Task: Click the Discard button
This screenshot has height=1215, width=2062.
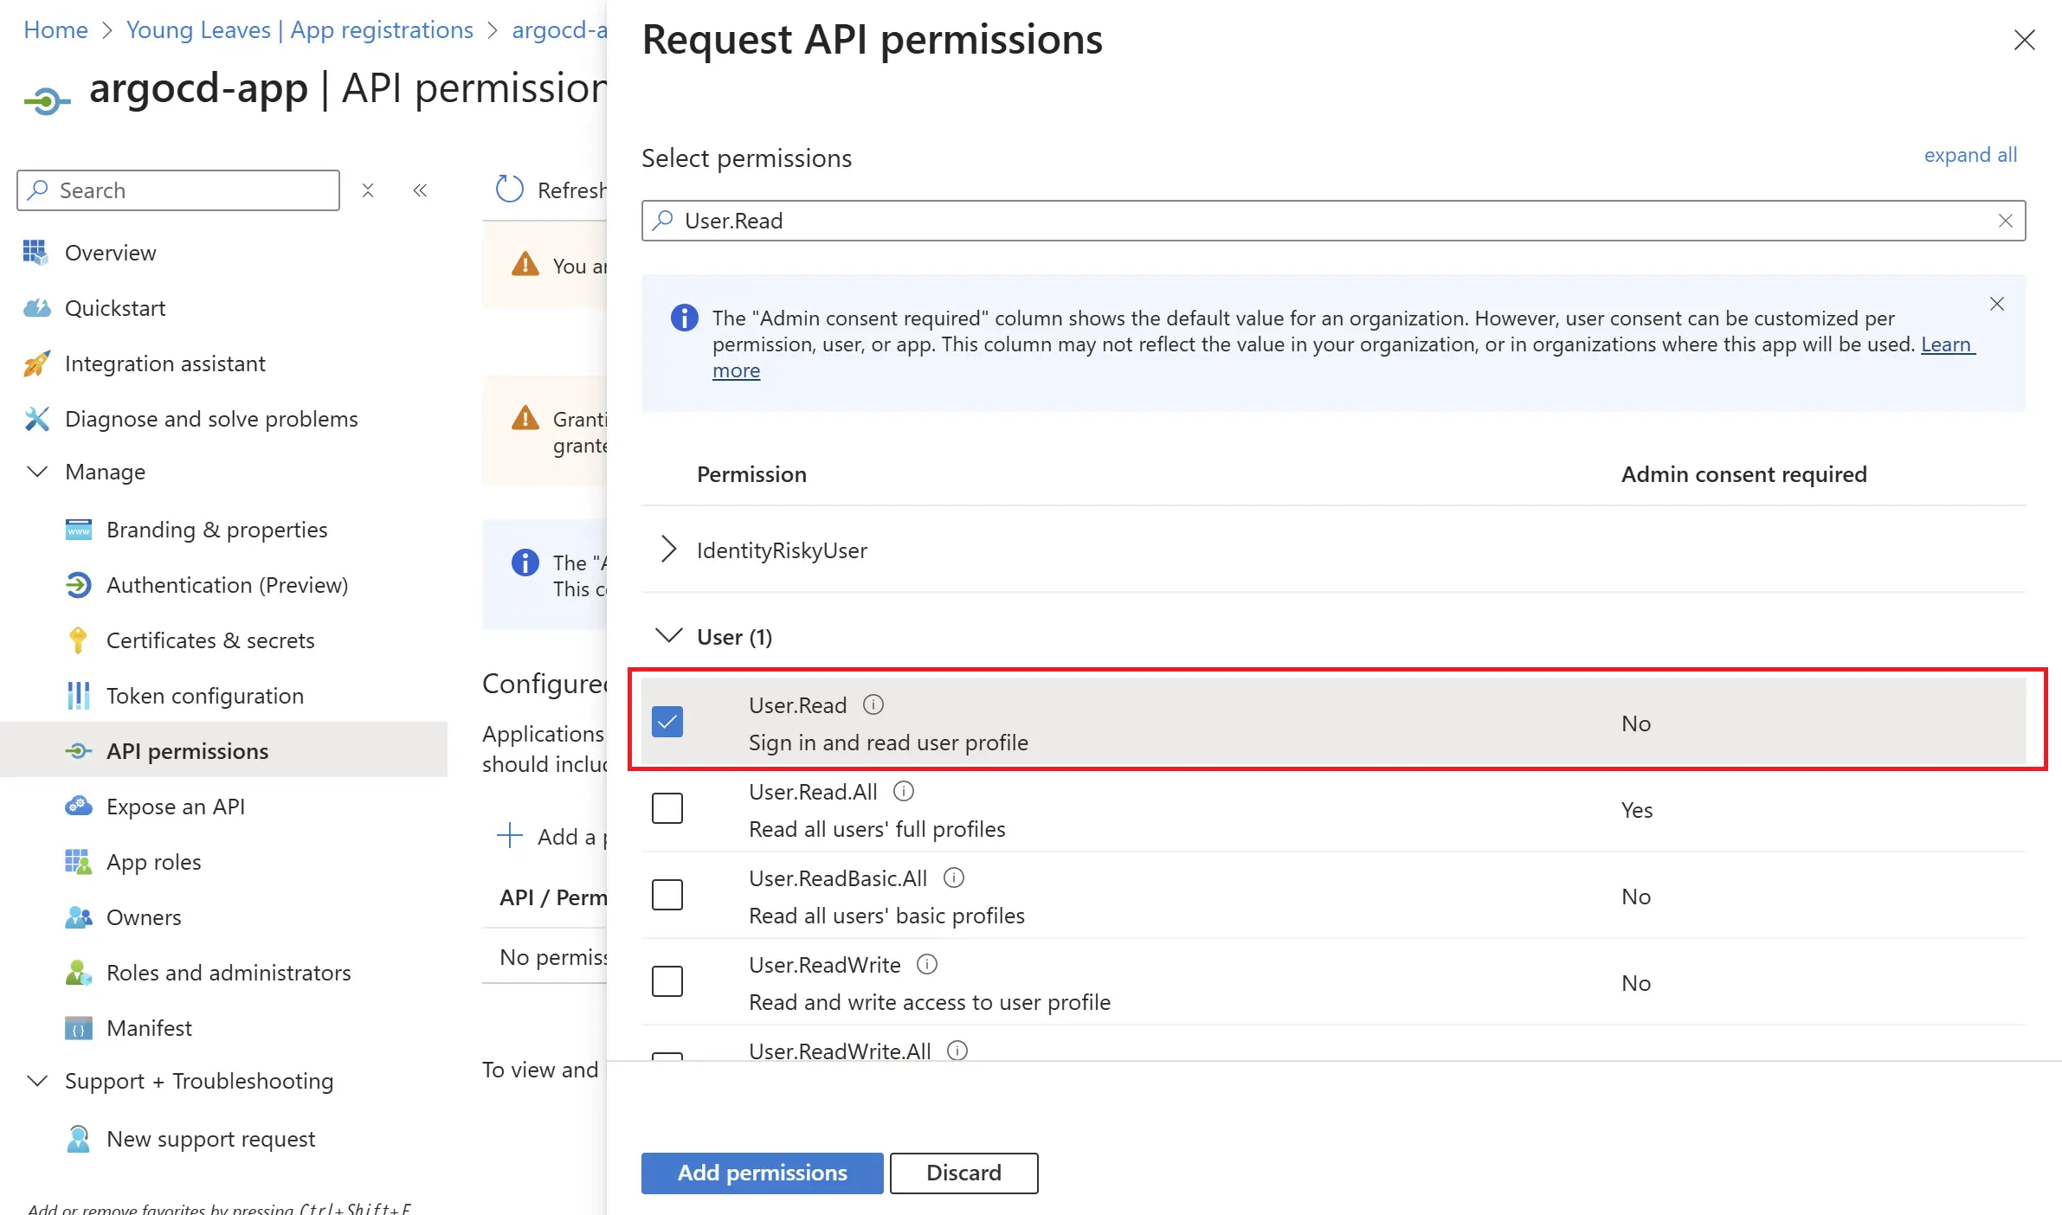Action: pyautogui.click(x=963, y=1173)
